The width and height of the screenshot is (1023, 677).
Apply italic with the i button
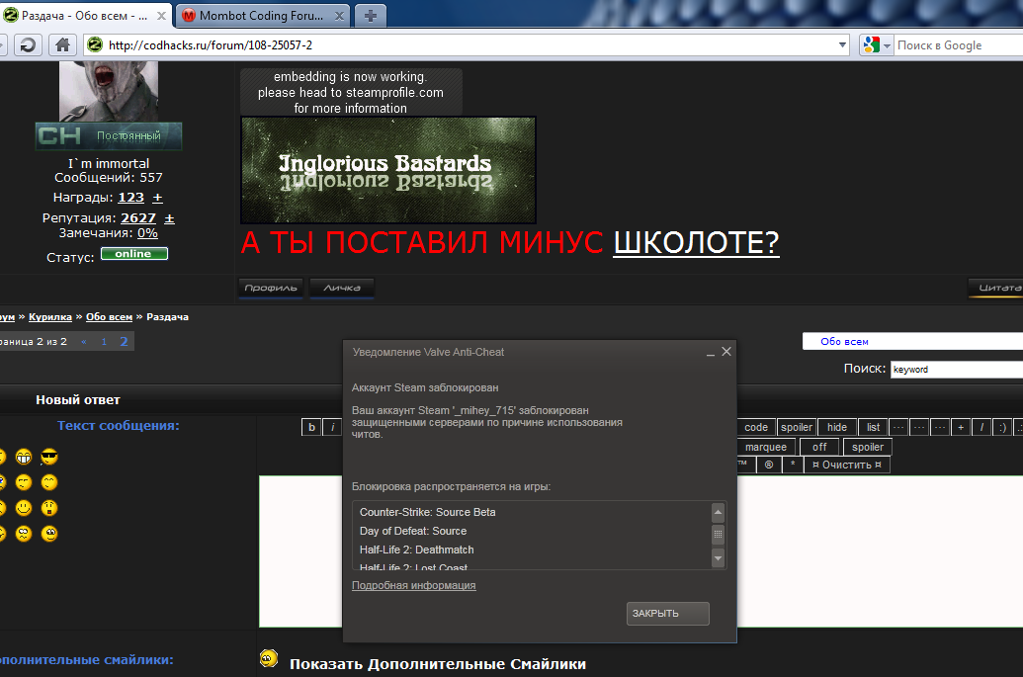[333, 427]
